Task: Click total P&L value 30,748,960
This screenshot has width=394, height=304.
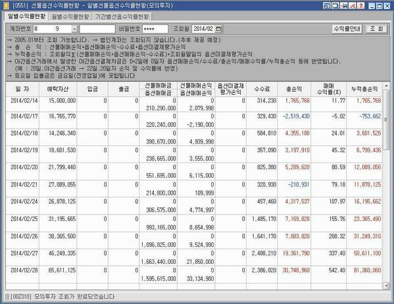Action: pyautogui.click(x=296, y=270)
